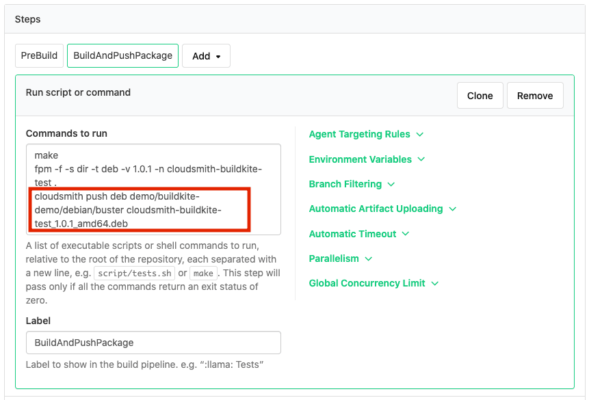
Task: Clone the current step
Action: [480, 96]
